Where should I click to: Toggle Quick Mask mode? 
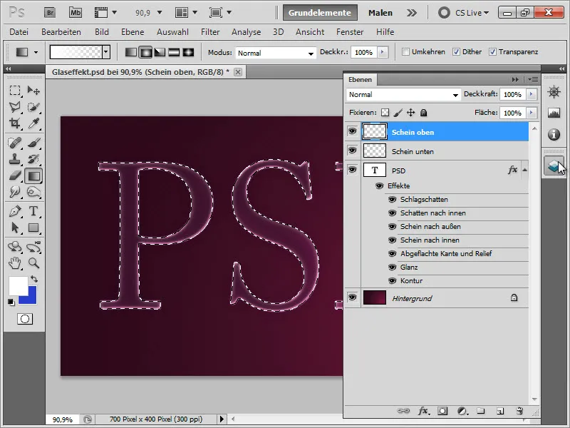tap(25, 319)
